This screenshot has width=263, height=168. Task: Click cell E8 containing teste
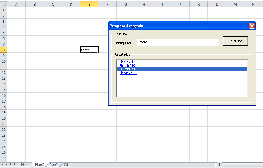(89, 50)
